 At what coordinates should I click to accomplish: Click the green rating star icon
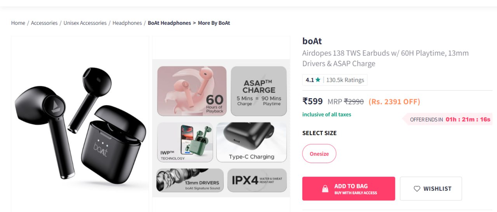tap(318, 80)
